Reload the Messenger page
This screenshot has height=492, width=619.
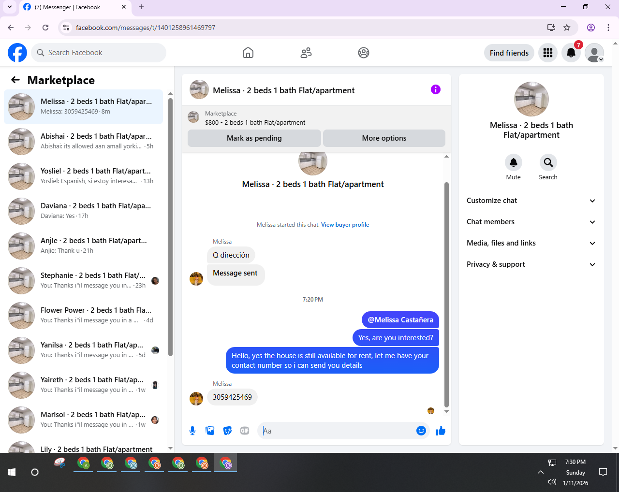(x=45, y=28)
